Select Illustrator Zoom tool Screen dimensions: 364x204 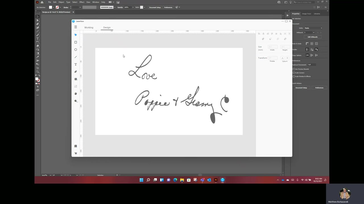click(37, 72)
